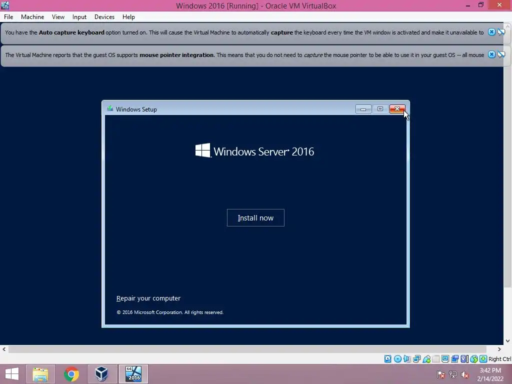This screenshot has height=384, width=512.
Task: Click the Windows Setup title bar icon
Action: [110, 108]
